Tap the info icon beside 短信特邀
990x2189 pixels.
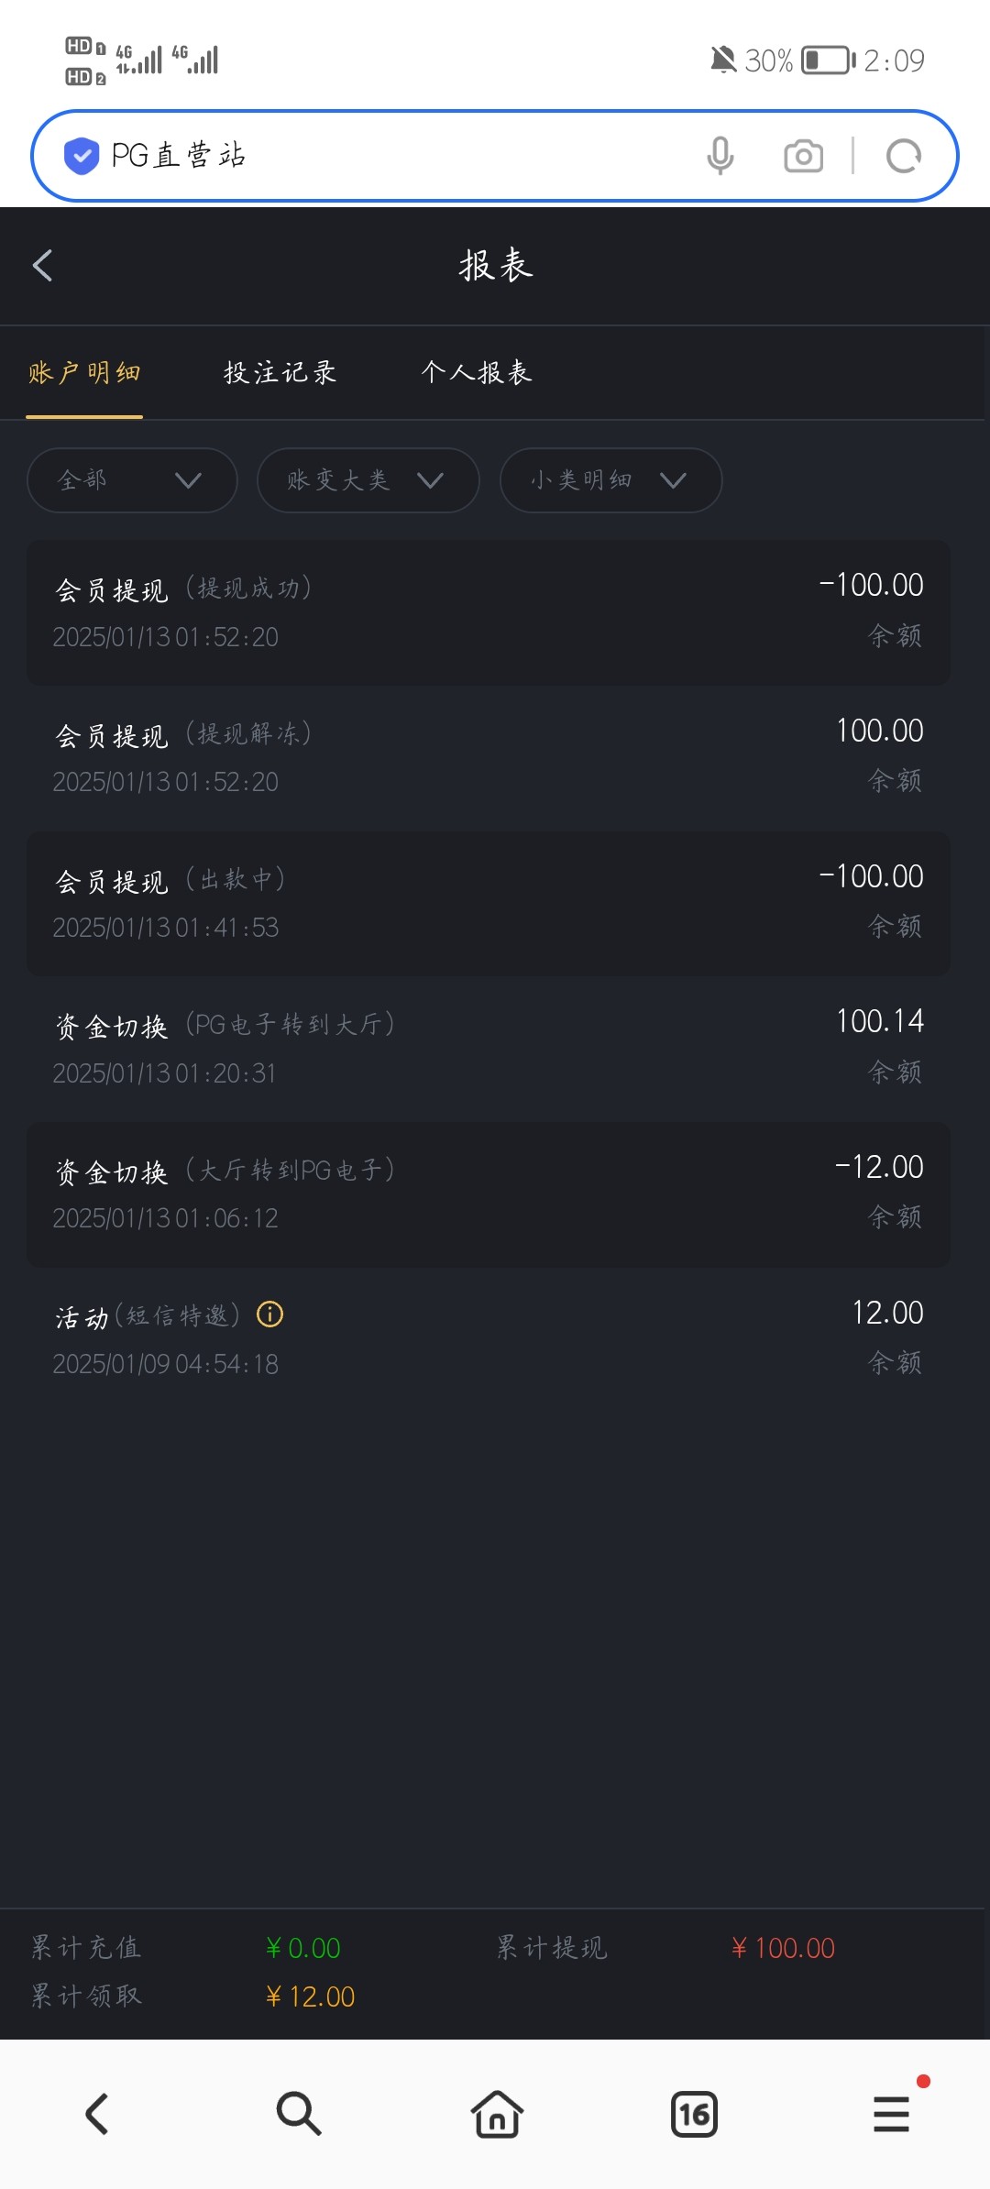tap(270, 1314)
